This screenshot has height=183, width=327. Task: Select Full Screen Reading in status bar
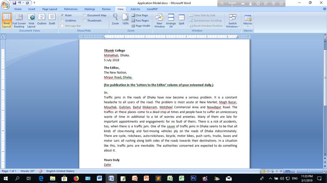coord(268,171)
